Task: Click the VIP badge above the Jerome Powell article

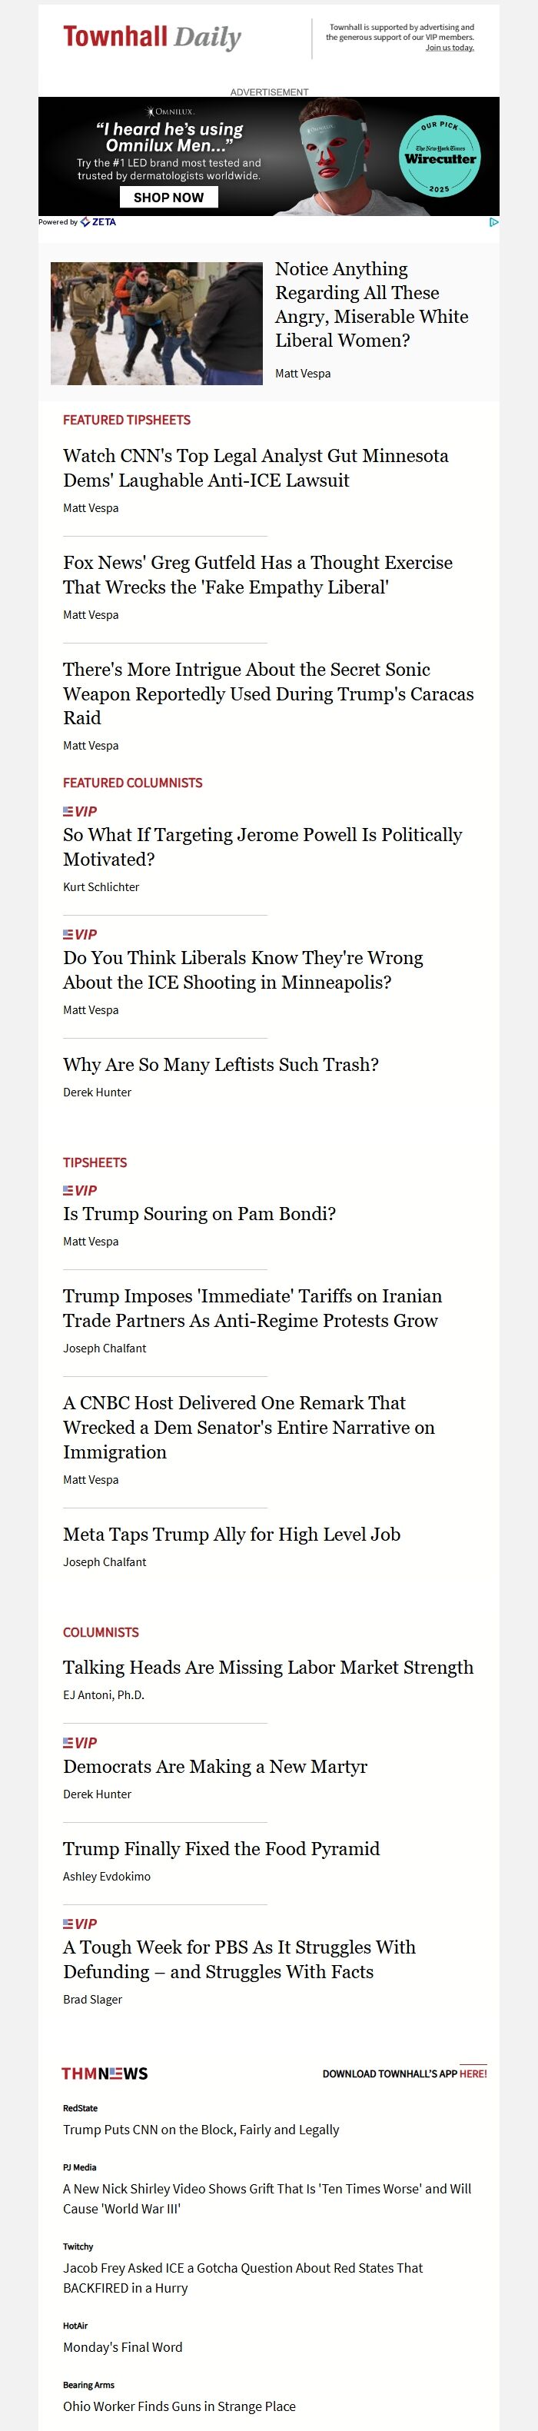Action: pyautogui.click(x=80, y=812)
